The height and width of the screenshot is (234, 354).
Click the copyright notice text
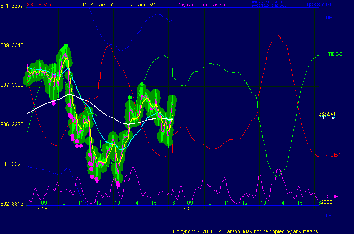click(246, 231)
